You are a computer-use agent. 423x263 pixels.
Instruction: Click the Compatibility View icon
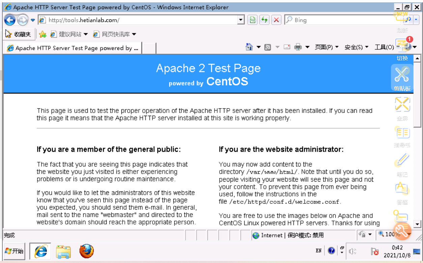click(253, 20)
